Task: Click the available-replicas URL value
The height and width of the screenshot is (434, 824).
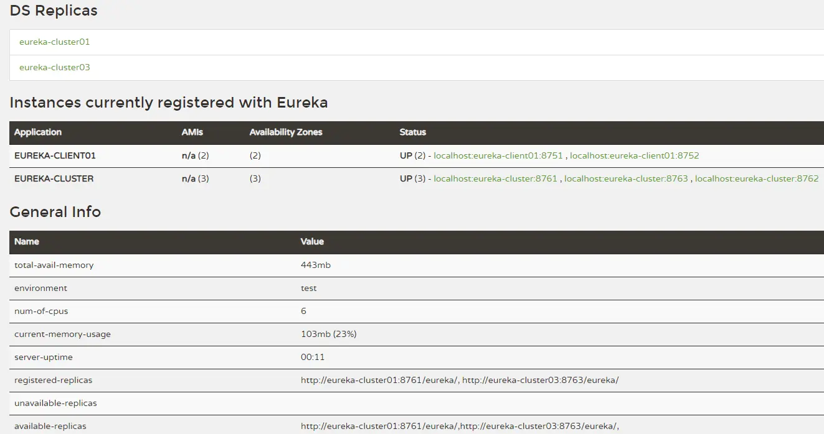Action: 460,426
